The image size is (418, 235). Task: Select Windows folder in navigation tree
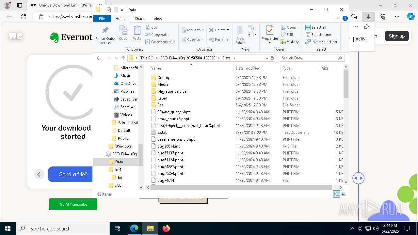[123, 146]
